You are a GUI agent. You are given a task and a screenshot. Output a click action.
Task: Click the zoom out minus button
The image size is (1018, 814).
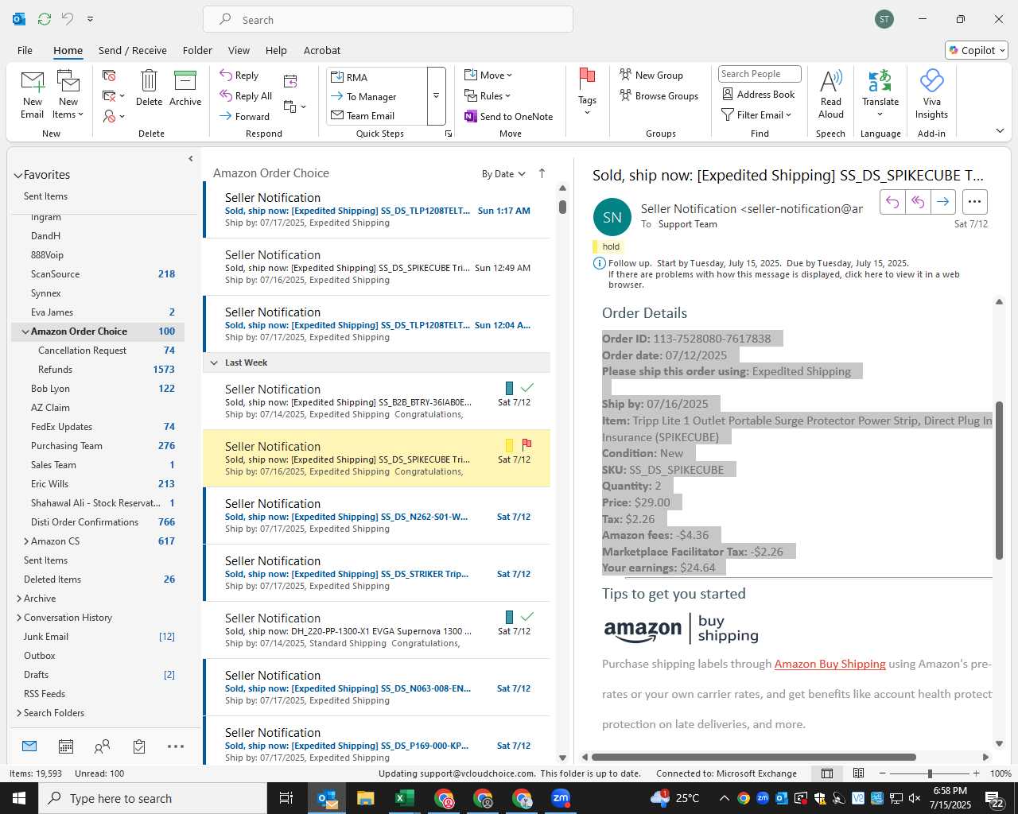pyautogui.click(x=883, y=773)
